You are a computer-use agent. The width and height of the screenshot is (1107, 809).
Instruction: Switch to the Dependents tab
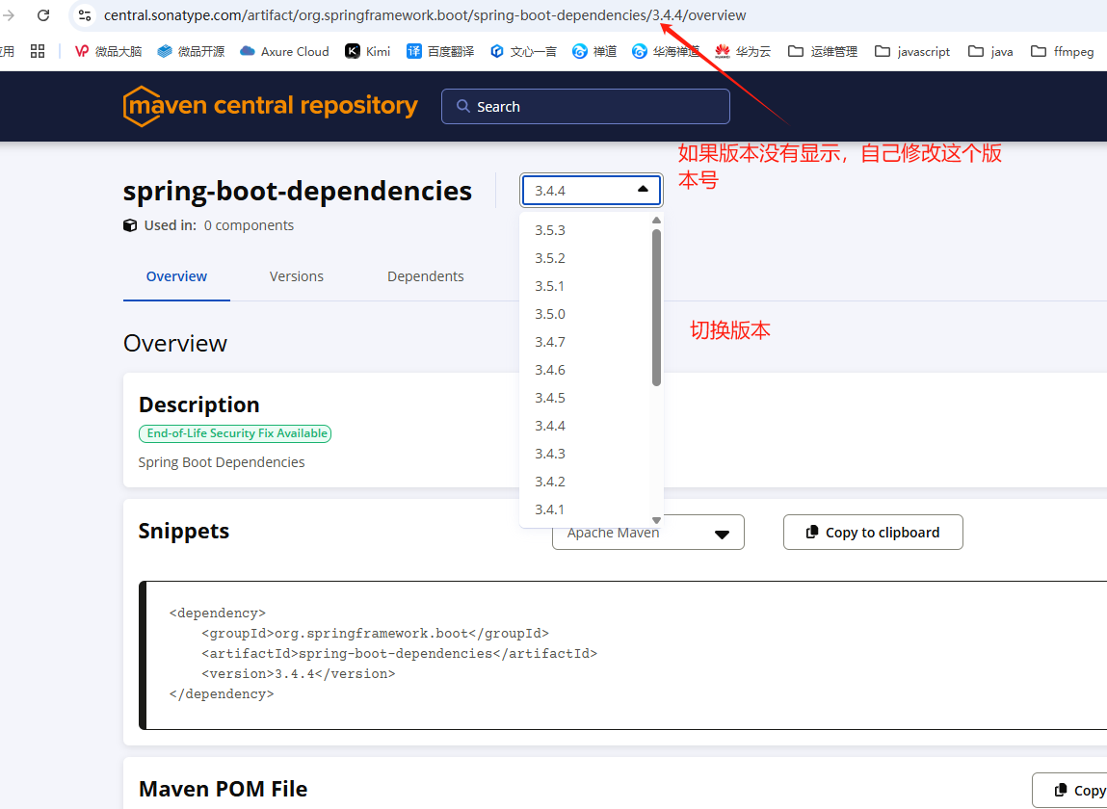426,276
